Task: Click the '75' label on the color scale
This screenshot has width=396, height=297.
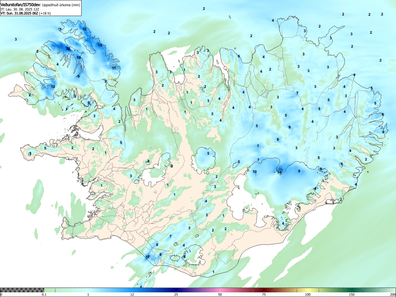Action: point(264,295)
